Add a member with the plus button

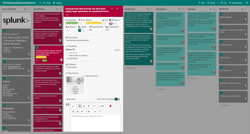click(x=115, y=24)
